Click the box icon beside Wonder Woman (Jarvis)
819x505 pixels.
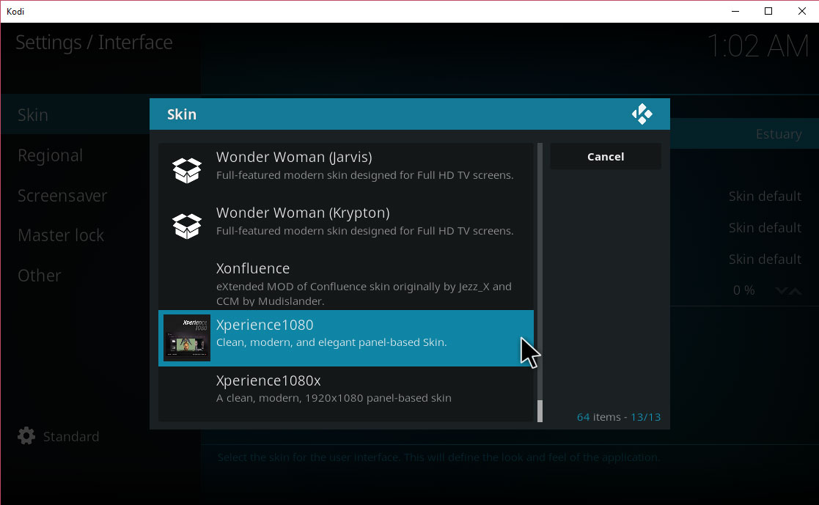tap(187, 170)
